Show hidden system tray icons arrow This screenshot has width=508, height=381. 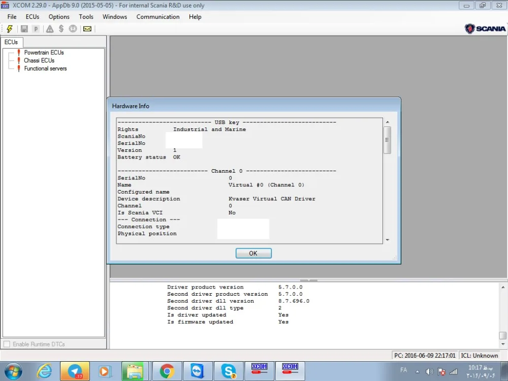coord(417,372)
